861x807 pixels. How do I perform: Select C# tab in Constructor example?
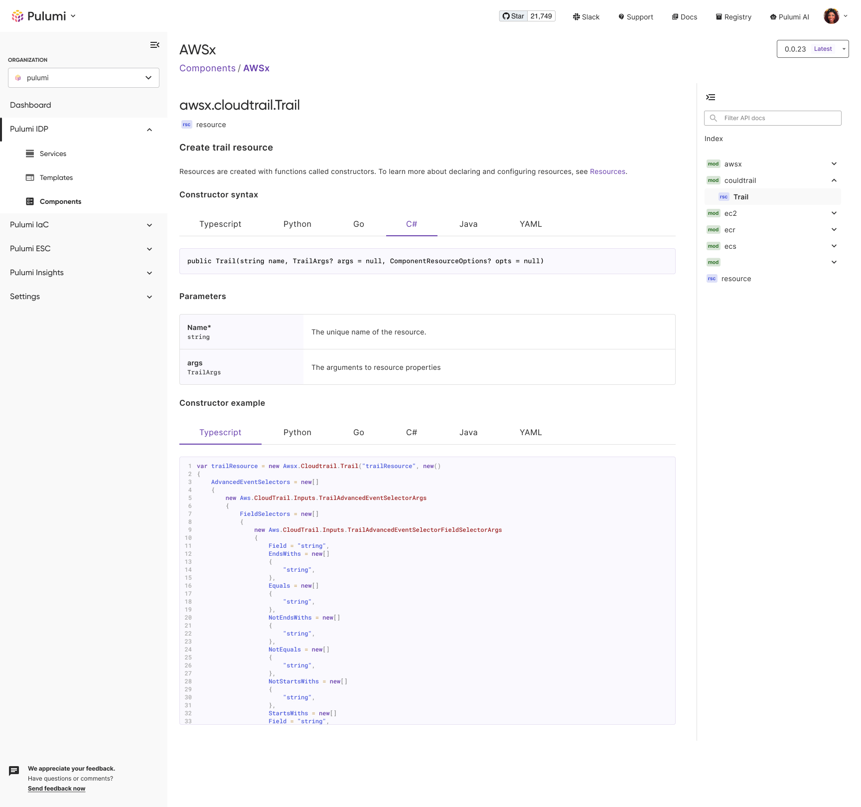(412, 433)
